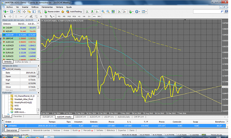Zoom in on the chart with magnifier plus
This screenshot has width=231, height=138.
pyautogui.click(x=103, y=11)
